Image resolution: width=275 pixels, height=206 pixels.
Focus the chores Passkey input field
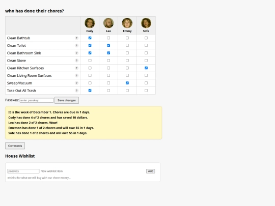[37, 100]
